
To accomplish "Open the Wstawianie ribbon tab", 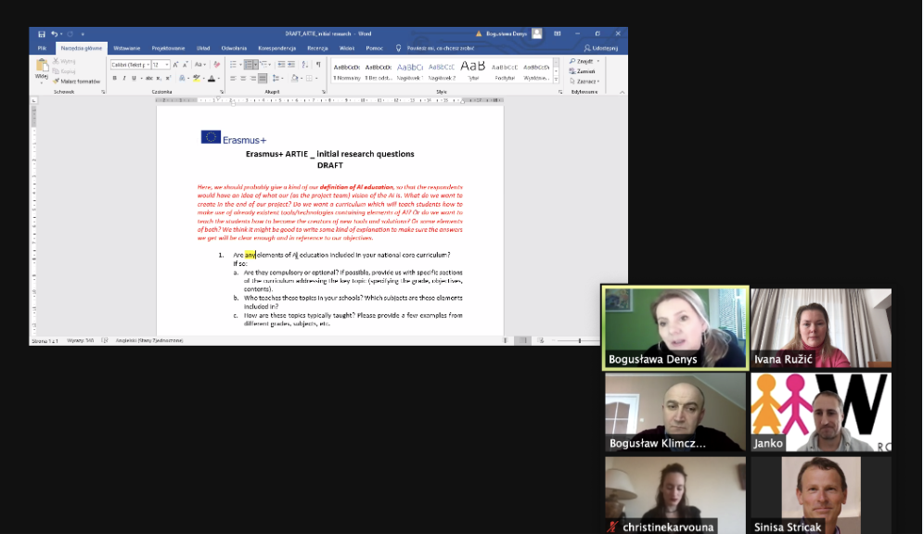I will coord(126,47).
